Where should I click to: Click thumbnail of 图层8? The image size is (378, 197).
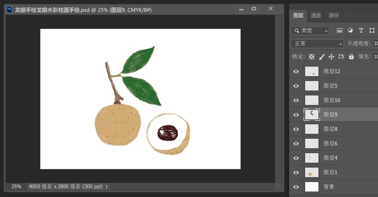312,129
